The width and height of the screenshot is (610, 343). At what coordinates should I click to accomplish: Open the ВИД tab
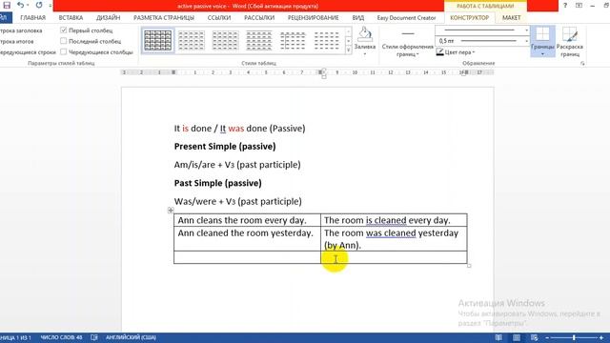[358, 18]
